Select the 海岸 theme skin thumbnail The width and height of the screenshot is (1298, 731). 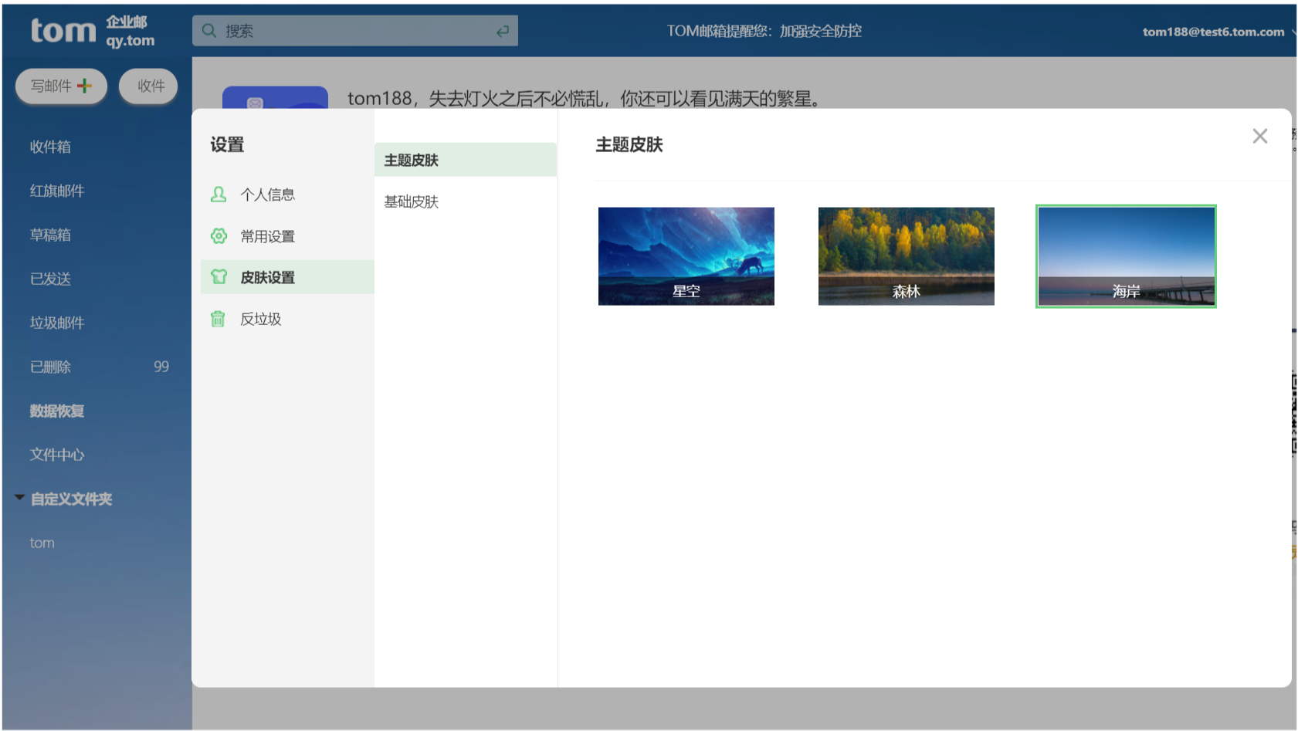click(x=1125, y=256)
